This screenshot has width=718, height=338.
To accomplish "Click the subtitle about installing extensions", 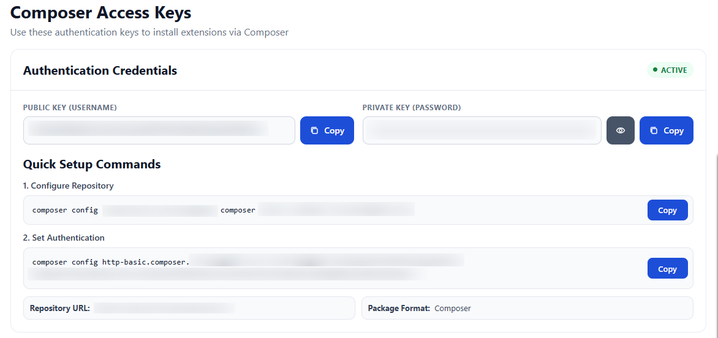I will 149,32.
